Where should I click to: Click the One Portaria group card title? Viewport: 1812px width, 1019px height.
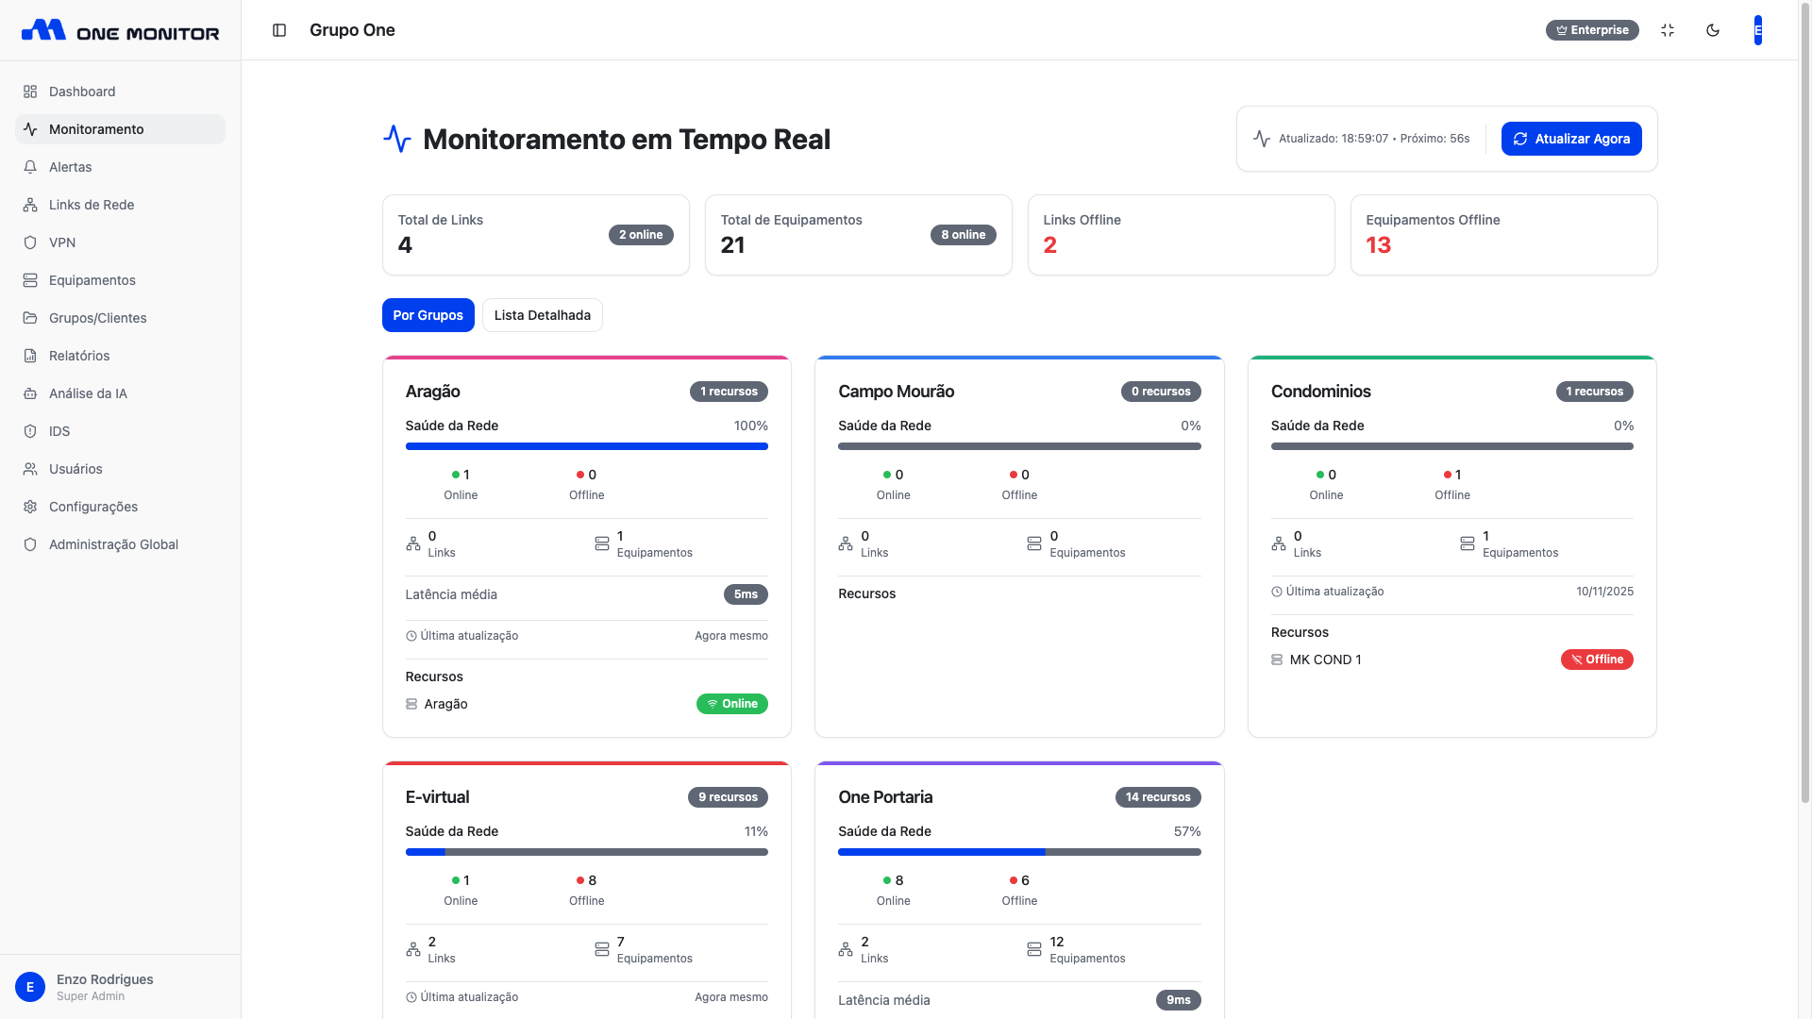[x=885, y=797]
